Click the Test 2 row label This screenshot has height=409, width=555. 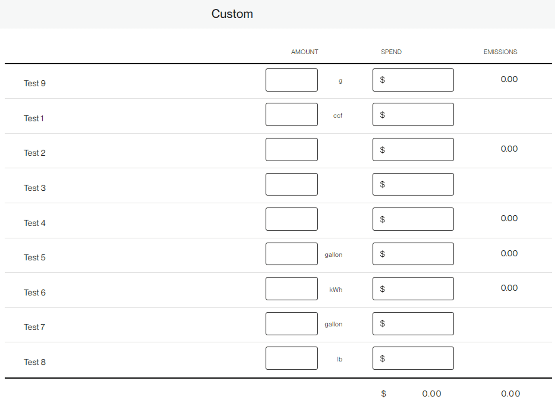pos(34,153)
